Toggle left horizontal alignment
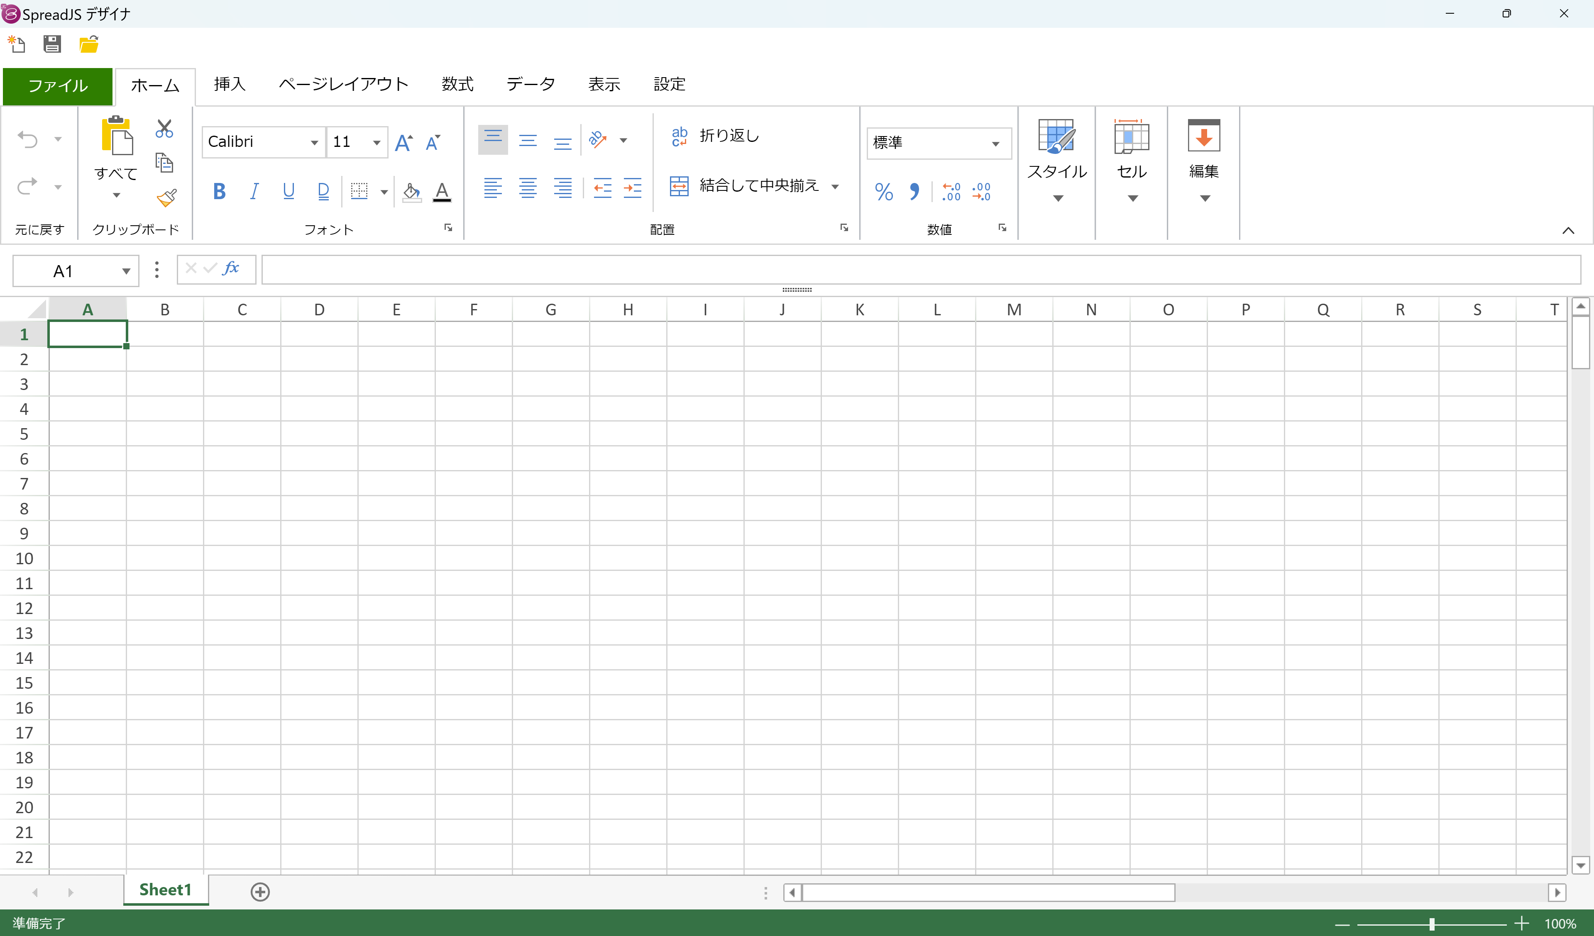Screen dimensions: 1594x936 coord(493,188)
